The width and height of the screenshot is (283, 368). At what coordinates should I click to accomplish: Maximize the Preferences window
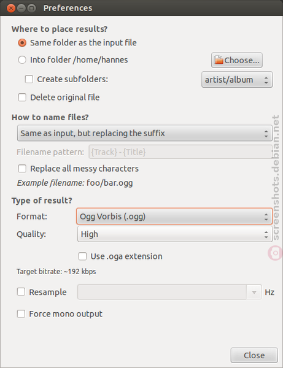tap(31, 9)
